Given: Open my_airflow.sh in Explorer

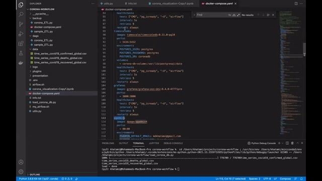Looking at the screenshot, I should click(41, 107).
